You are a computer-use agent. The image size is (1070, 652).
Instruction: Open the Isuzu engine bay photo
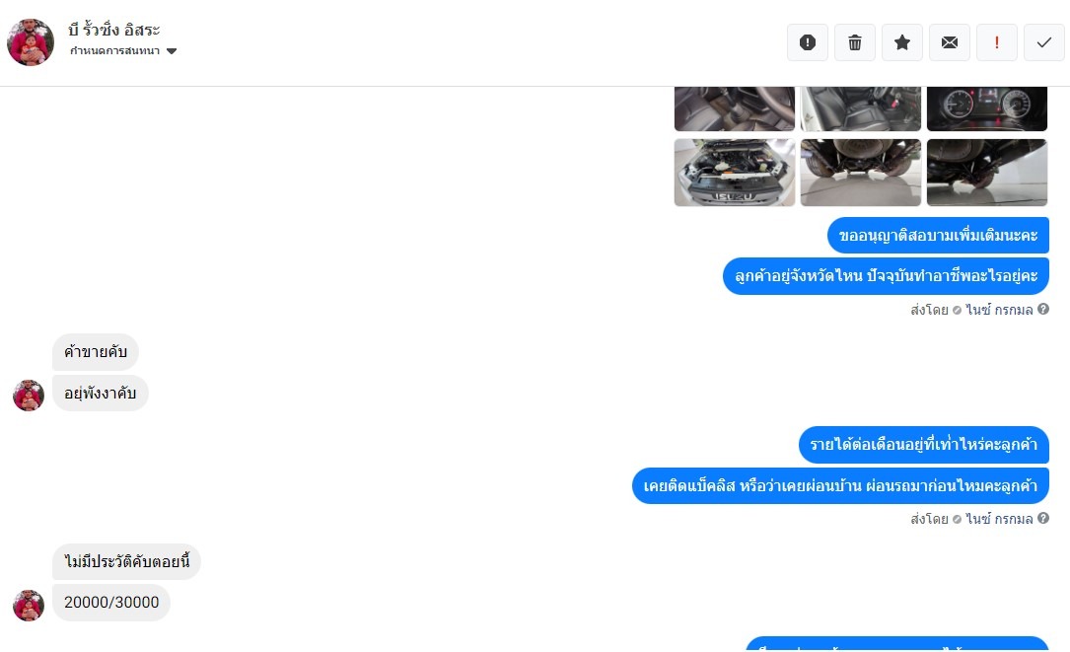(735, 172)
